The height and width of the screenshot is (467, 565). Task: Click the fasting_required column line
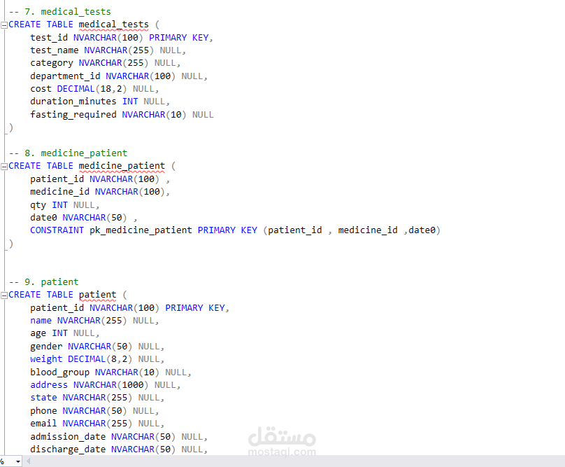click(x=122, y=115)
